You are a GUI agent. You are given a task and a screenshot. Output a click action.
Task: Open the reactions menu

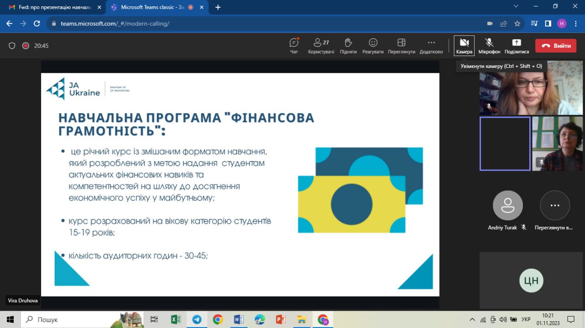373,45
